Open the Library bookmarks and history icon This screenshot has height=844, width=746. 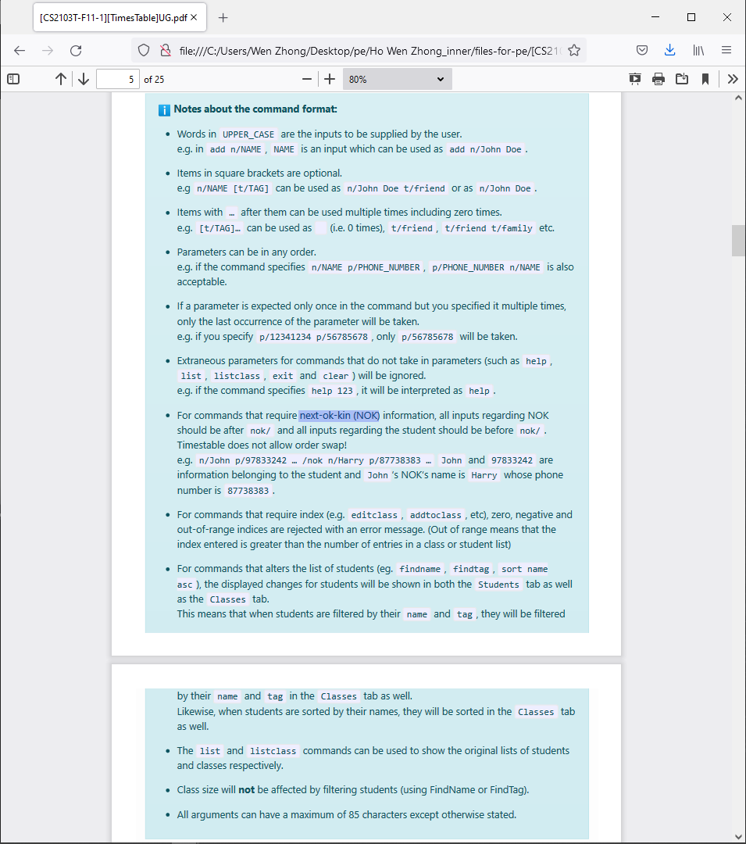[x=698, y=51]
